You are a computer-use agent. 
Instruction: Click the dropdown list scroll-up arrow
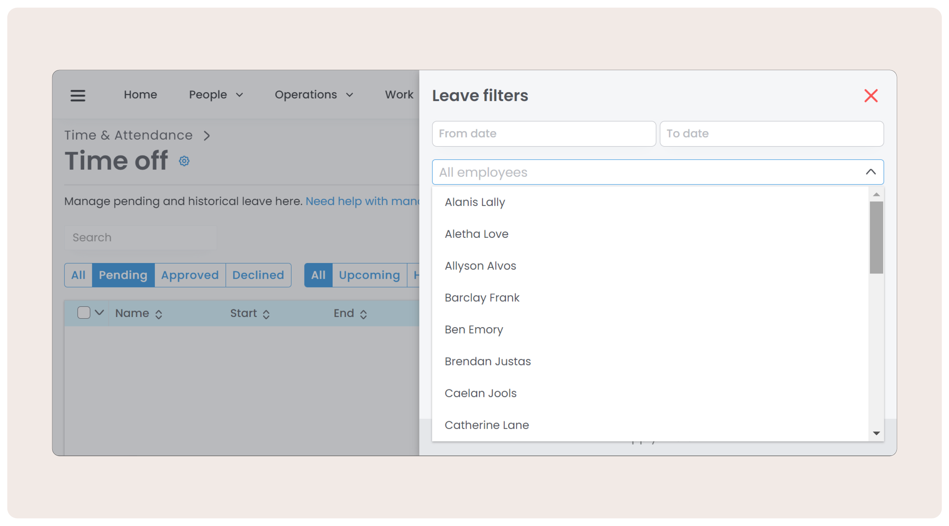[x=876, y=194]
